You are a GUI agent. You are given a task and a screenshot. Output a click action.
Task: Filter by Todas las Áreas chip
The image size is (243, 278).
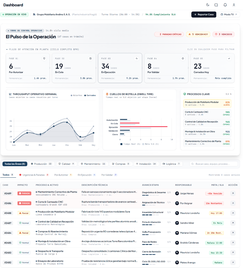[15, 164]
